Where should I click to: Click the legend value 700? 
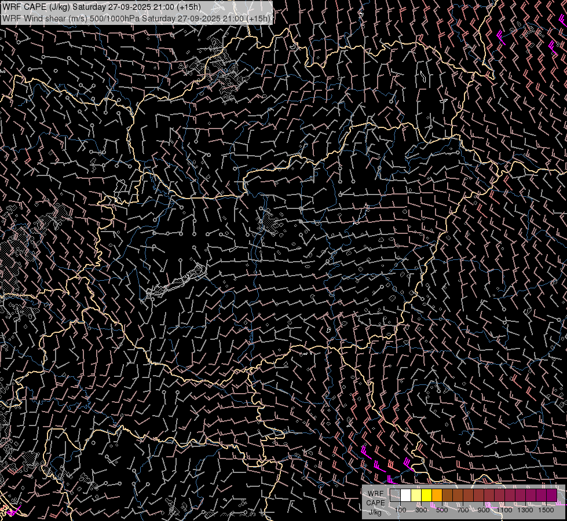click(463, 510)
